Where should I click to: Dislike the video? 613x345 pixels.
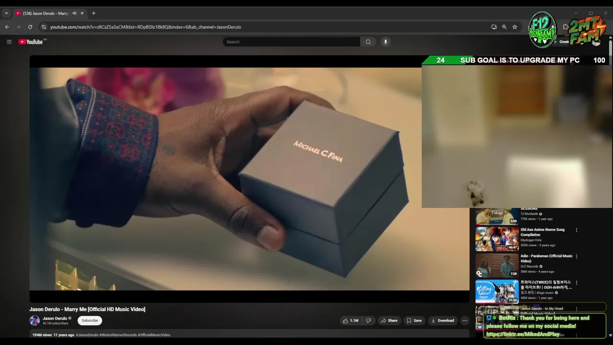pyautogui.click(x=368, y=321)
